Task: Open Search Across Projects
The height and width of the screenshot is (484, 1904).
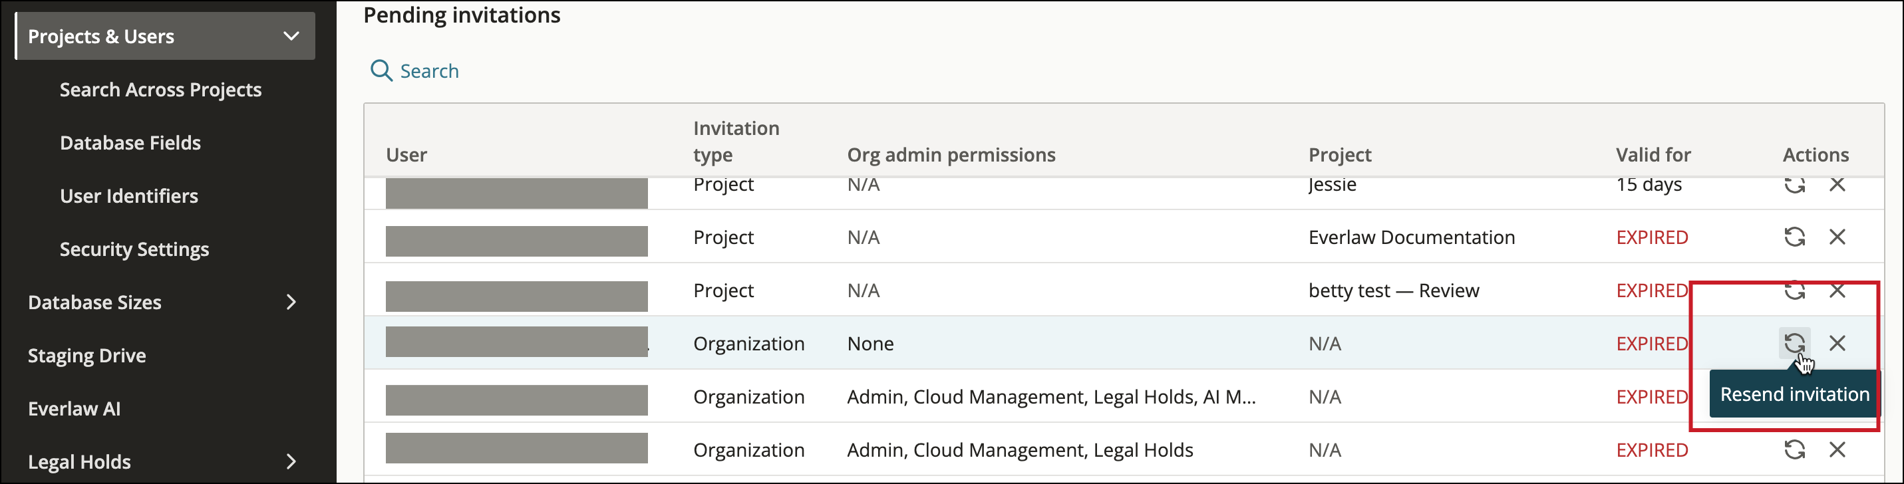Action: coord(160,89)
